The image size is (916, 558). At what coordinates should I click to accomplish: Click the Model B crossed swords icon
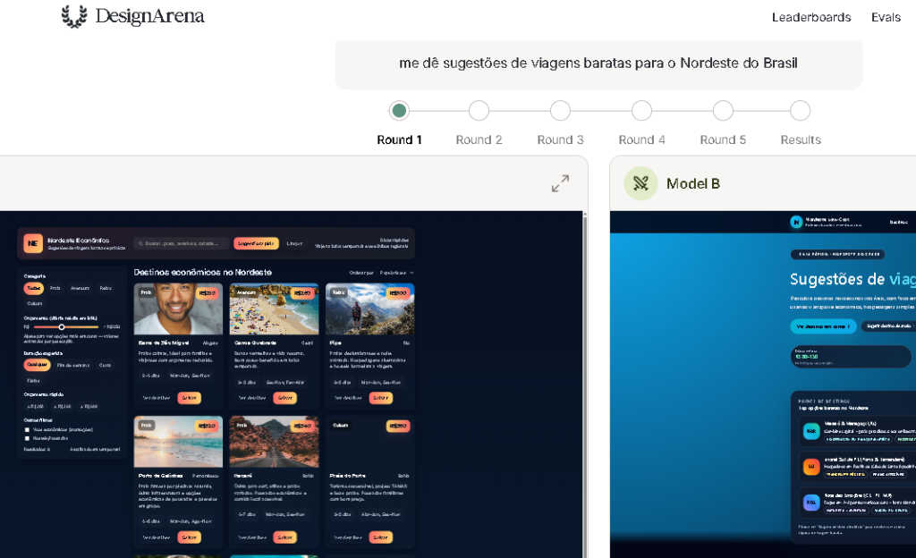(640, 183)
